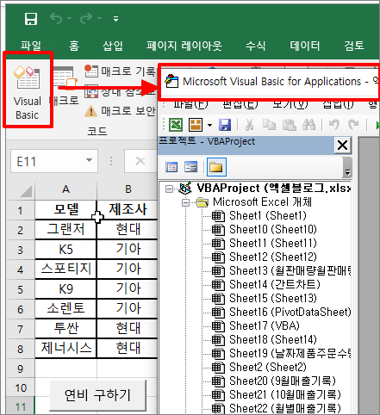
Task: Click the Undo icon in VBA toolbar
Action: click(334, 125)
